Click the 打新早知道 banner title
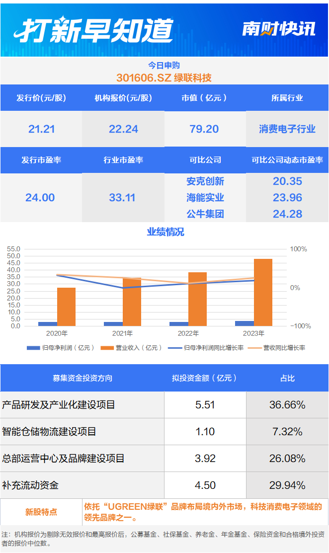Image resolution: width=329 pixels, height=553 pixels. pyautogui.click(x=93, y=30)
